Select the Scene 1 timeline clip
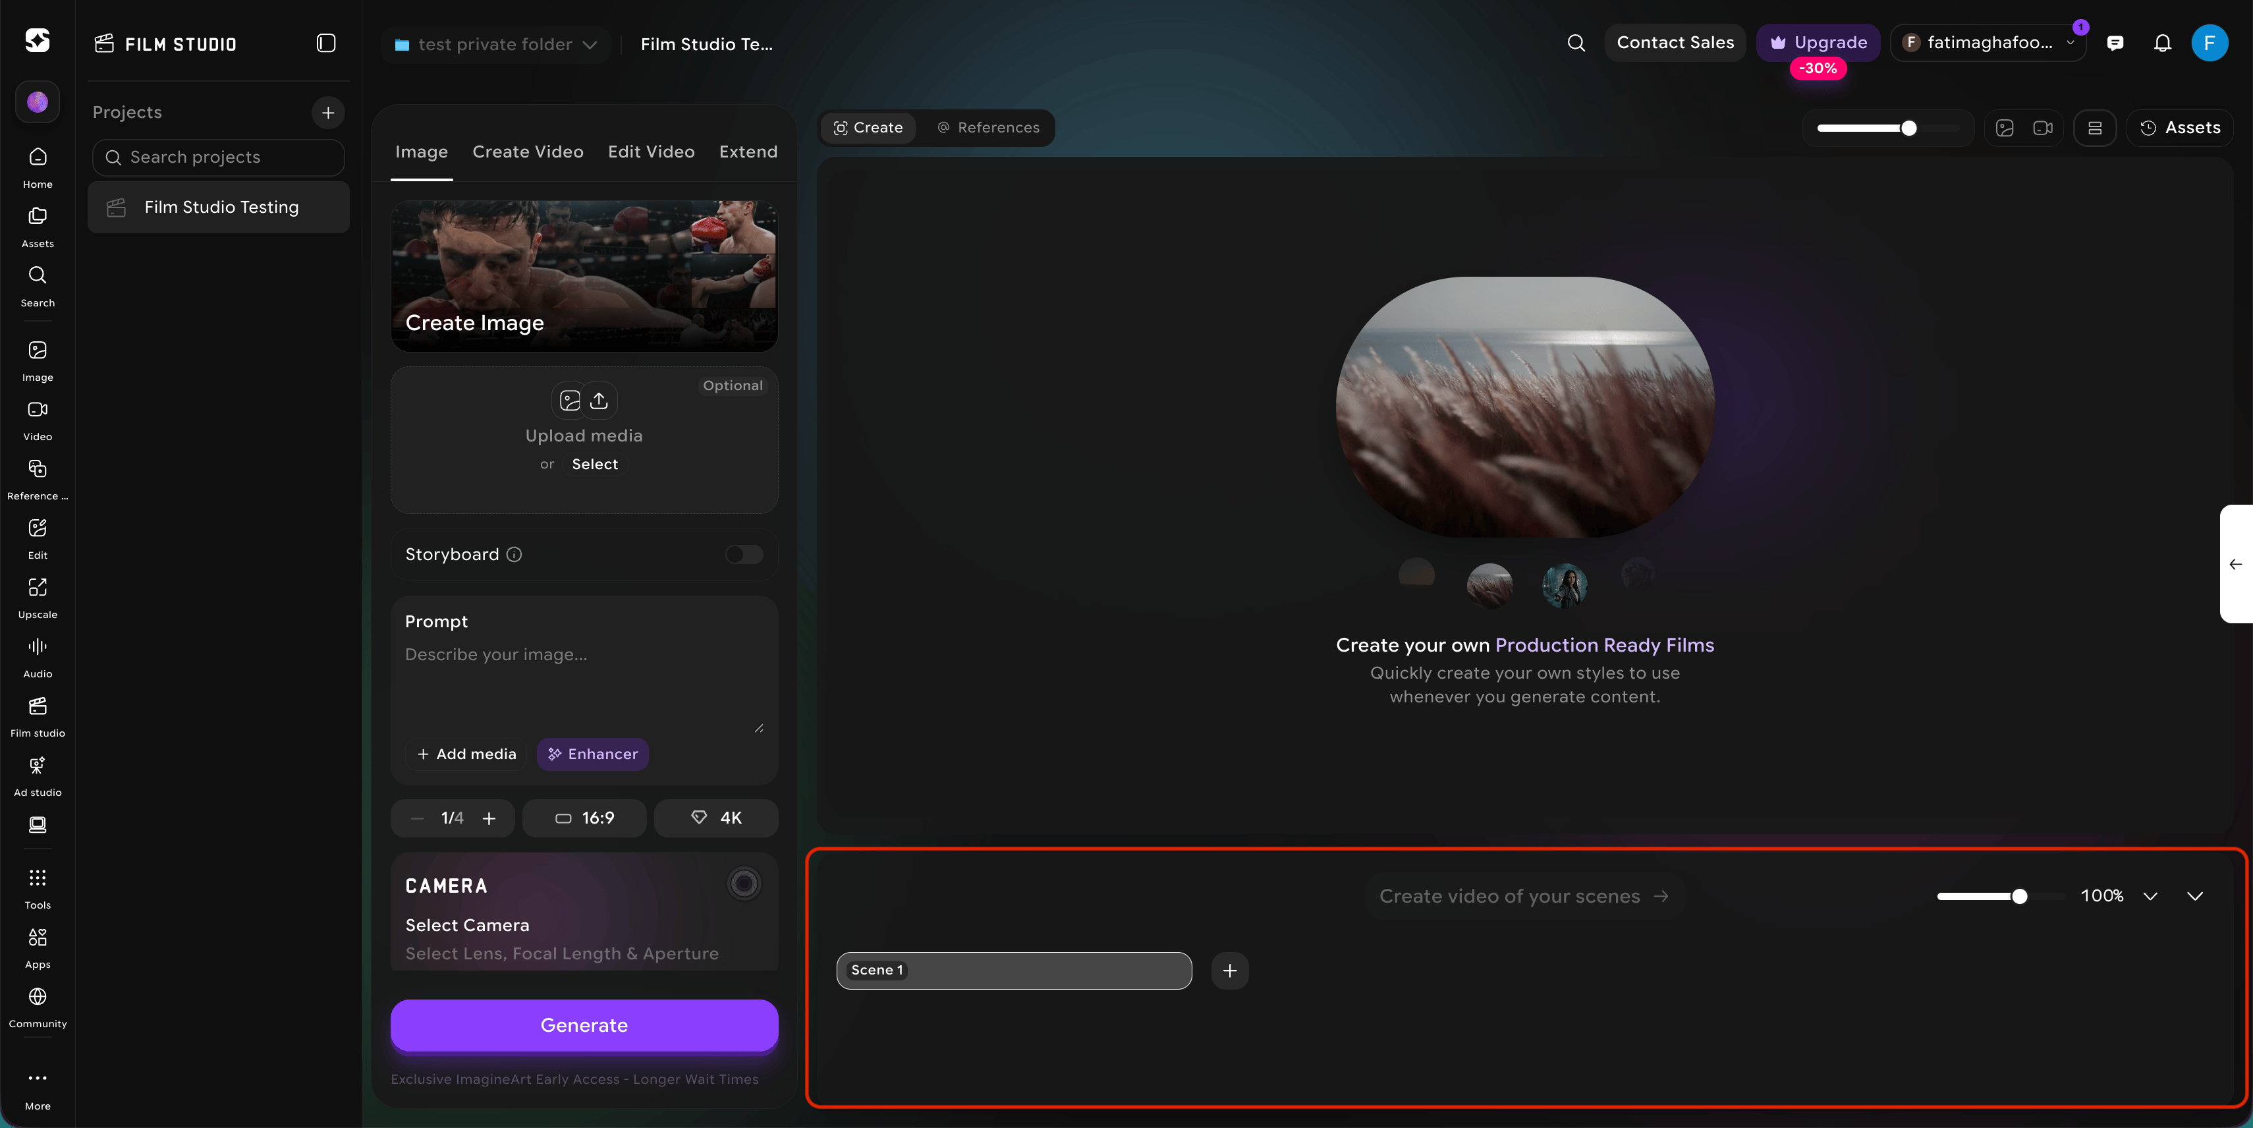Image resolution: width=2253 pixels, height=1128 pixels. click(1014, 971)
